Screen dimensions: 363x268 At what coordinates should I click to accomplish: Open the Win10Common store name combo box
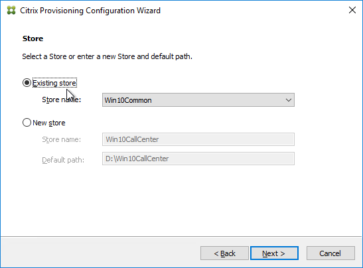pos(198,100)
